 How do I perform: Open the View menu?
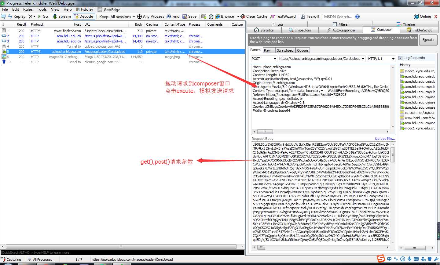point(55,9)
